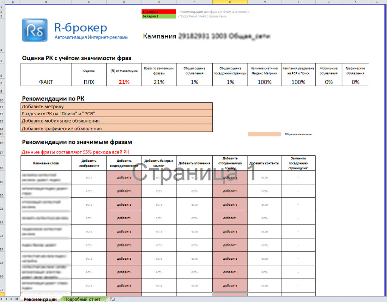Insert a new worksheet via tab icon

coord(111,299)
